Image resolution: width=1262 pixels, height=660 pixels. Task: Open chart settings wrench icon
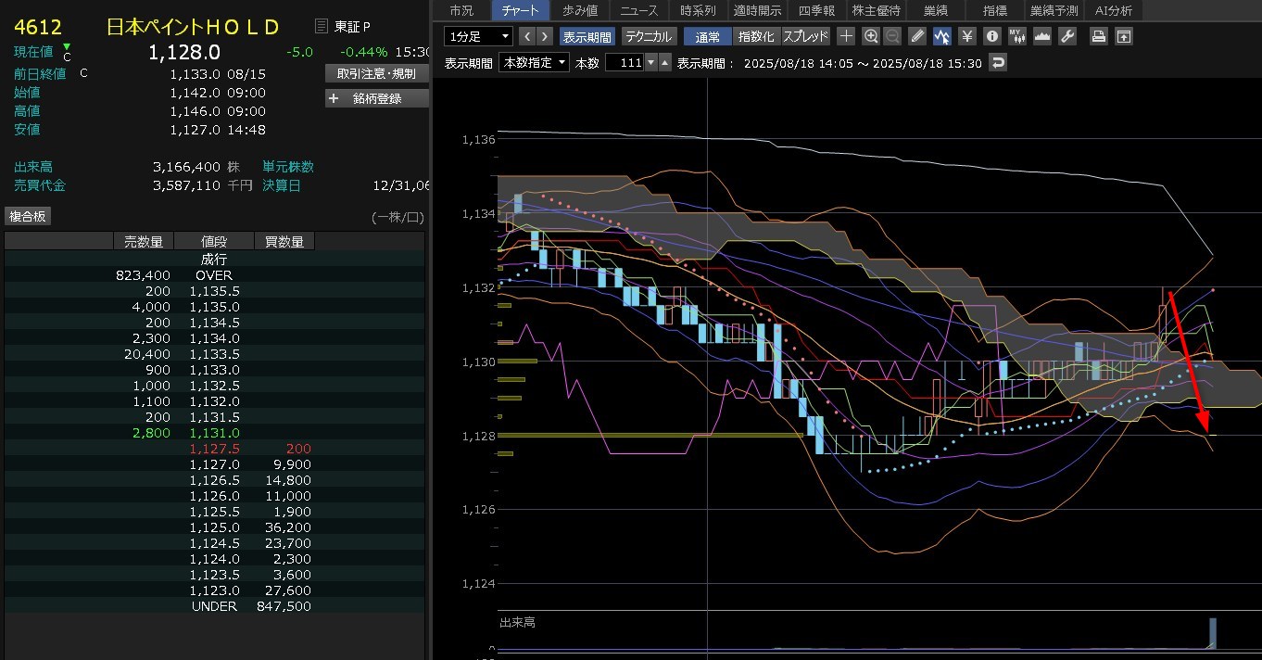tap(1066, 36)
